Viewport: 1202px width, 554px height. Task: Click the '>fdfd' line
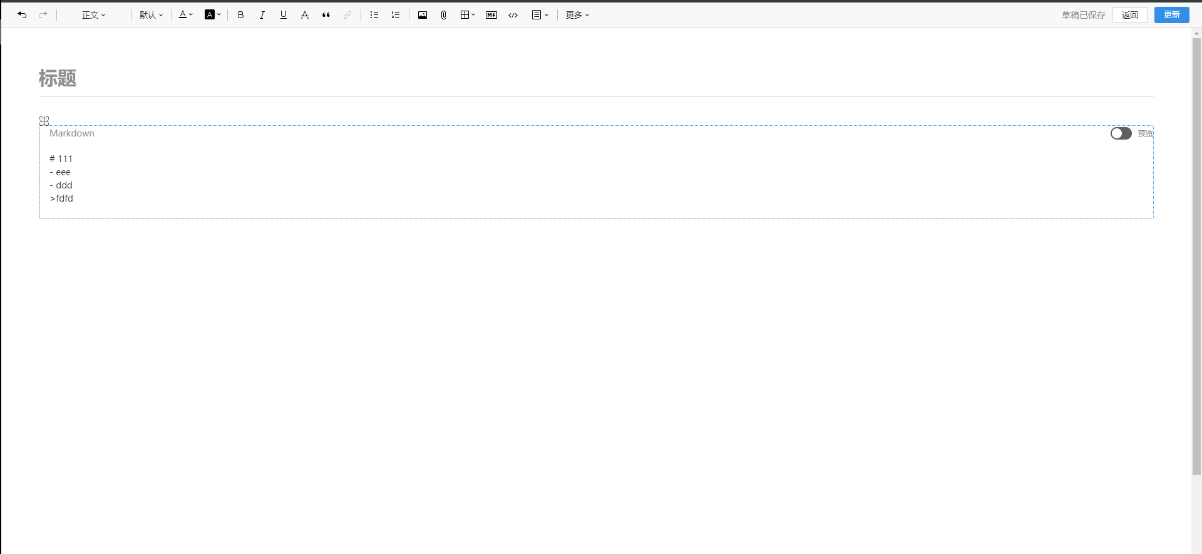(x=61, y=198)
